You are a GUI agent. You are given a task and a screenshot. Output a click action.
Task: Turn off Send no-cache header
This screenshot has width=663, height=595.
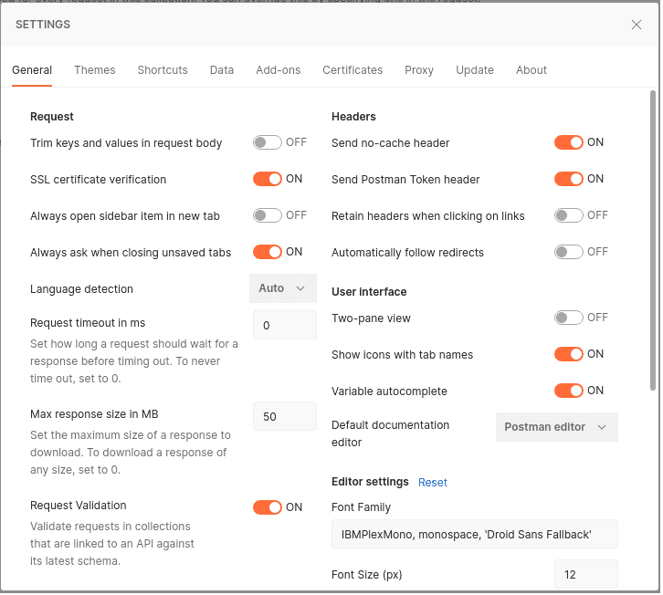click(x=569, y=142)
